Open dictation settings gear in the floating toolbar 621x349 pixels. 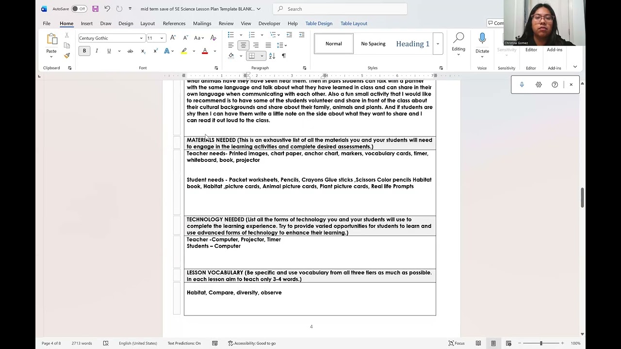coord(539,85)
